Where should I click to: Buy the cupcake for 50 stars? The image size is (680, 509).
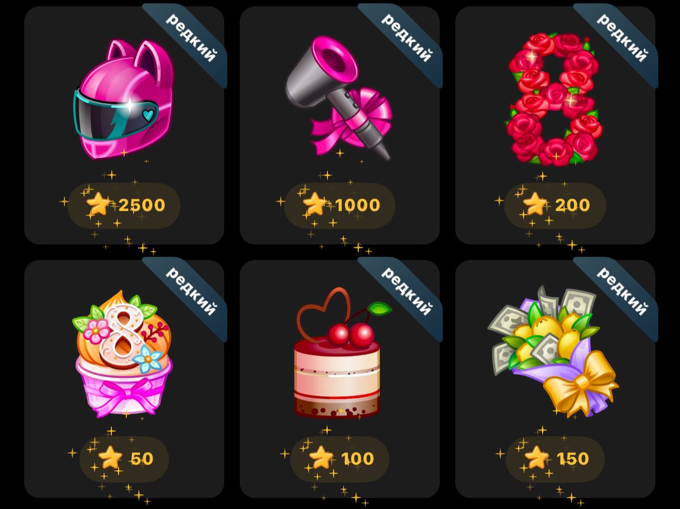pyautogui.click(x=124, y=459)
